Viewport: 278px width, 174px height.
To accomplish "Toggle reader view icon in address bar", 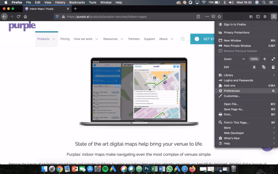I will (198, 17).
